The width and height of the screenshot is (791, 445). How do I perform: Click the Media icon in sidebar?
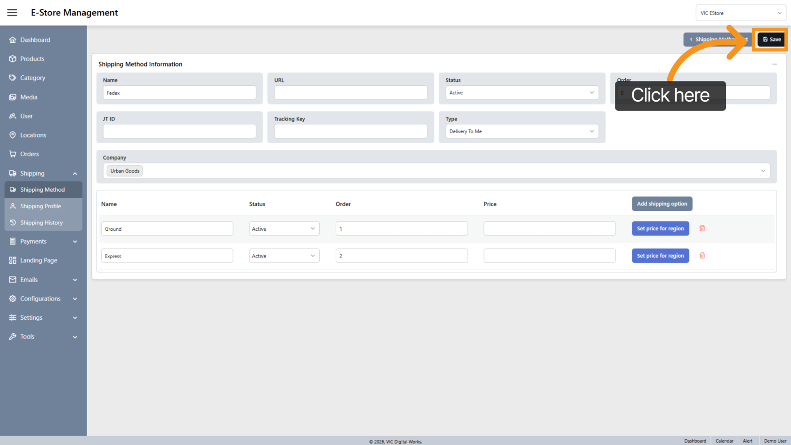13,97
